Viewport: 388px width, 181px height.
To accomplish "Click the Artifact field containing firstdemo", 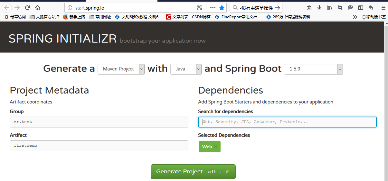I will (x=99, y=146).
